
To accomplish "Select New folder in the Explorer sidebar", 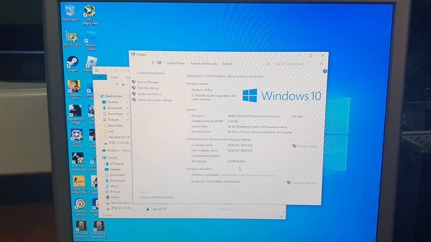I will tap(115, 126).
